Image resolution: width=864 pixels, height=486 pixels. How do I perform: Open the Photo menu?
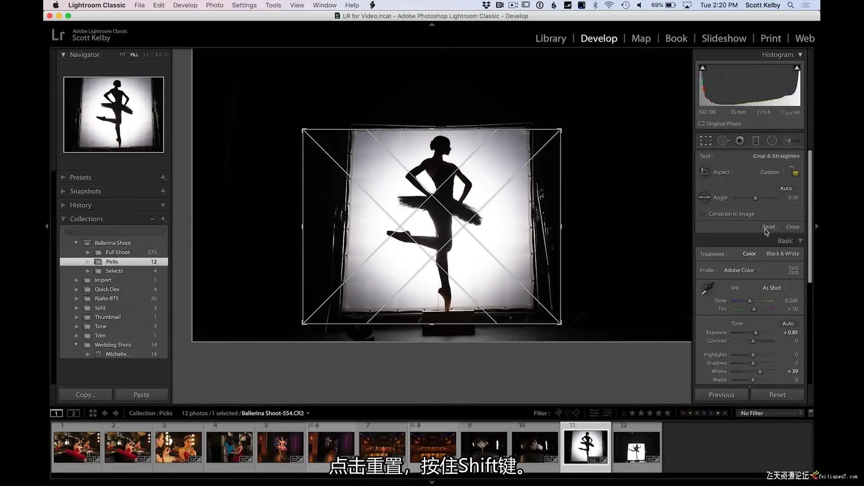click(214, 5)
